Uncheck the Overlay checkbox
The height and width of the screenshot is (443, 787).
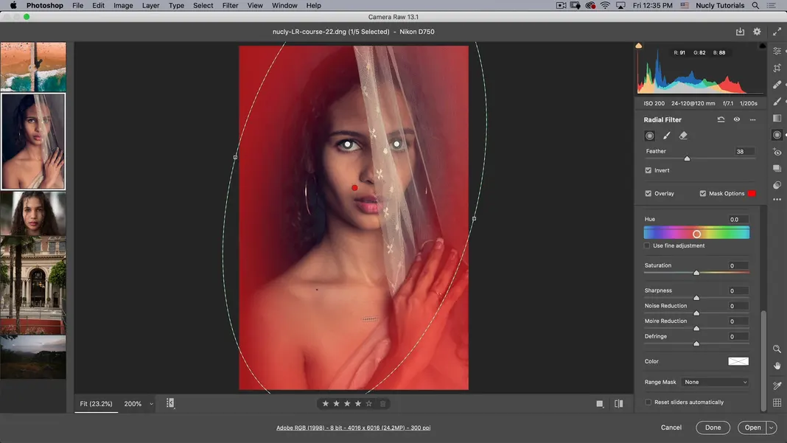(648, 193)
